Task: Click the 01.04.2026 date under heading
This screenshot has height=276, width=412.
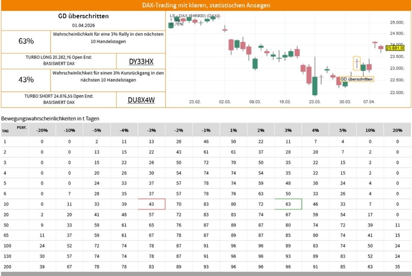Action: coord(83,26)
